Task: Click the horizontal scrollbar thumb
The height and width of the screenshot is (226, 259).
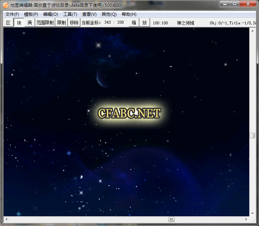Action: tap(171, 219)
